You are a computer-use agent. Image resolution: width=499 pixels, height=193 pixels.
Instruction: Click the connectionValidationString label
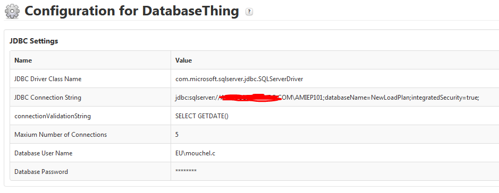coord(53,116)
